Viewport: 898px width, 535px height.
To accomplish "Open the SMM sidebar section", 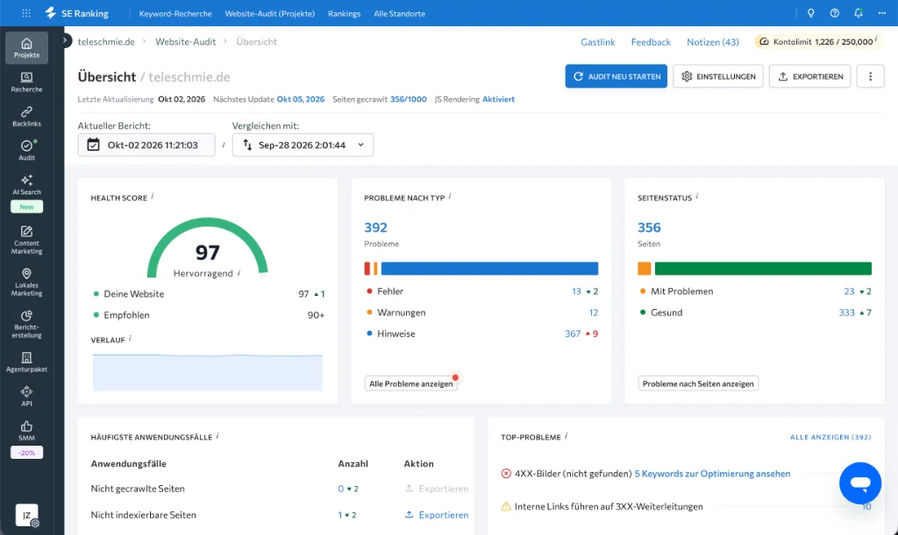I will pos(27,431).
